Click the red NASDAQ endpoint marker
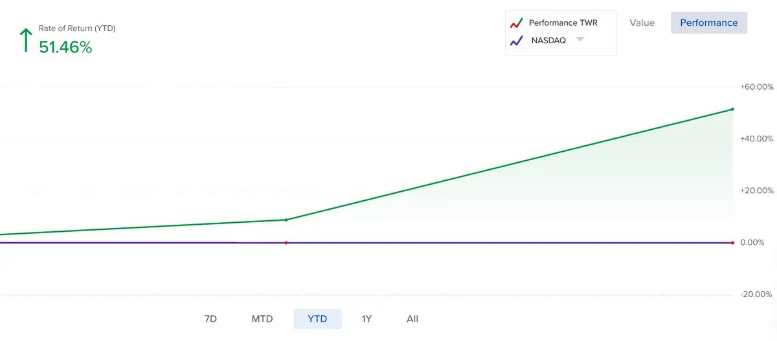Viewport: 777px width, 341px height. 732,243
